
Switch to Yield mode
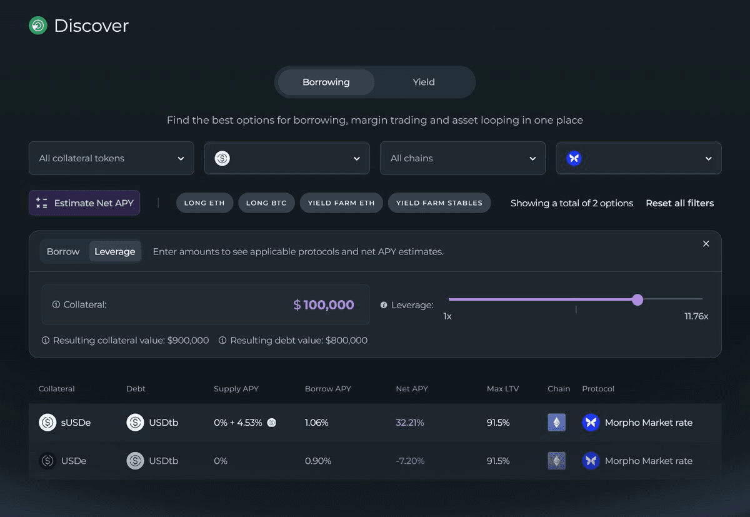tap(423, 82)
